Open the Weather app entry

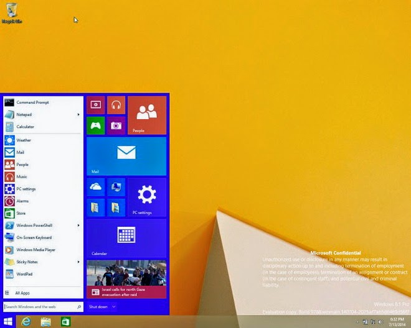click(x=43, y=140)
